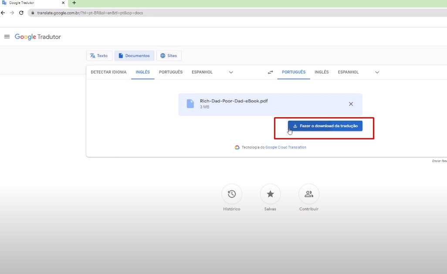Reload the current page
Image resolution: width=447 pixels, height=274 pixels.
pos(21,13)
